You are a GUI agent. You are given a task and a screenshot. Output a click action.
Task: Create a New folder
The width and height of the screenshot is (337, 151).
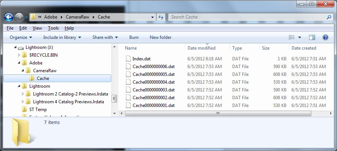coord(161,37)
